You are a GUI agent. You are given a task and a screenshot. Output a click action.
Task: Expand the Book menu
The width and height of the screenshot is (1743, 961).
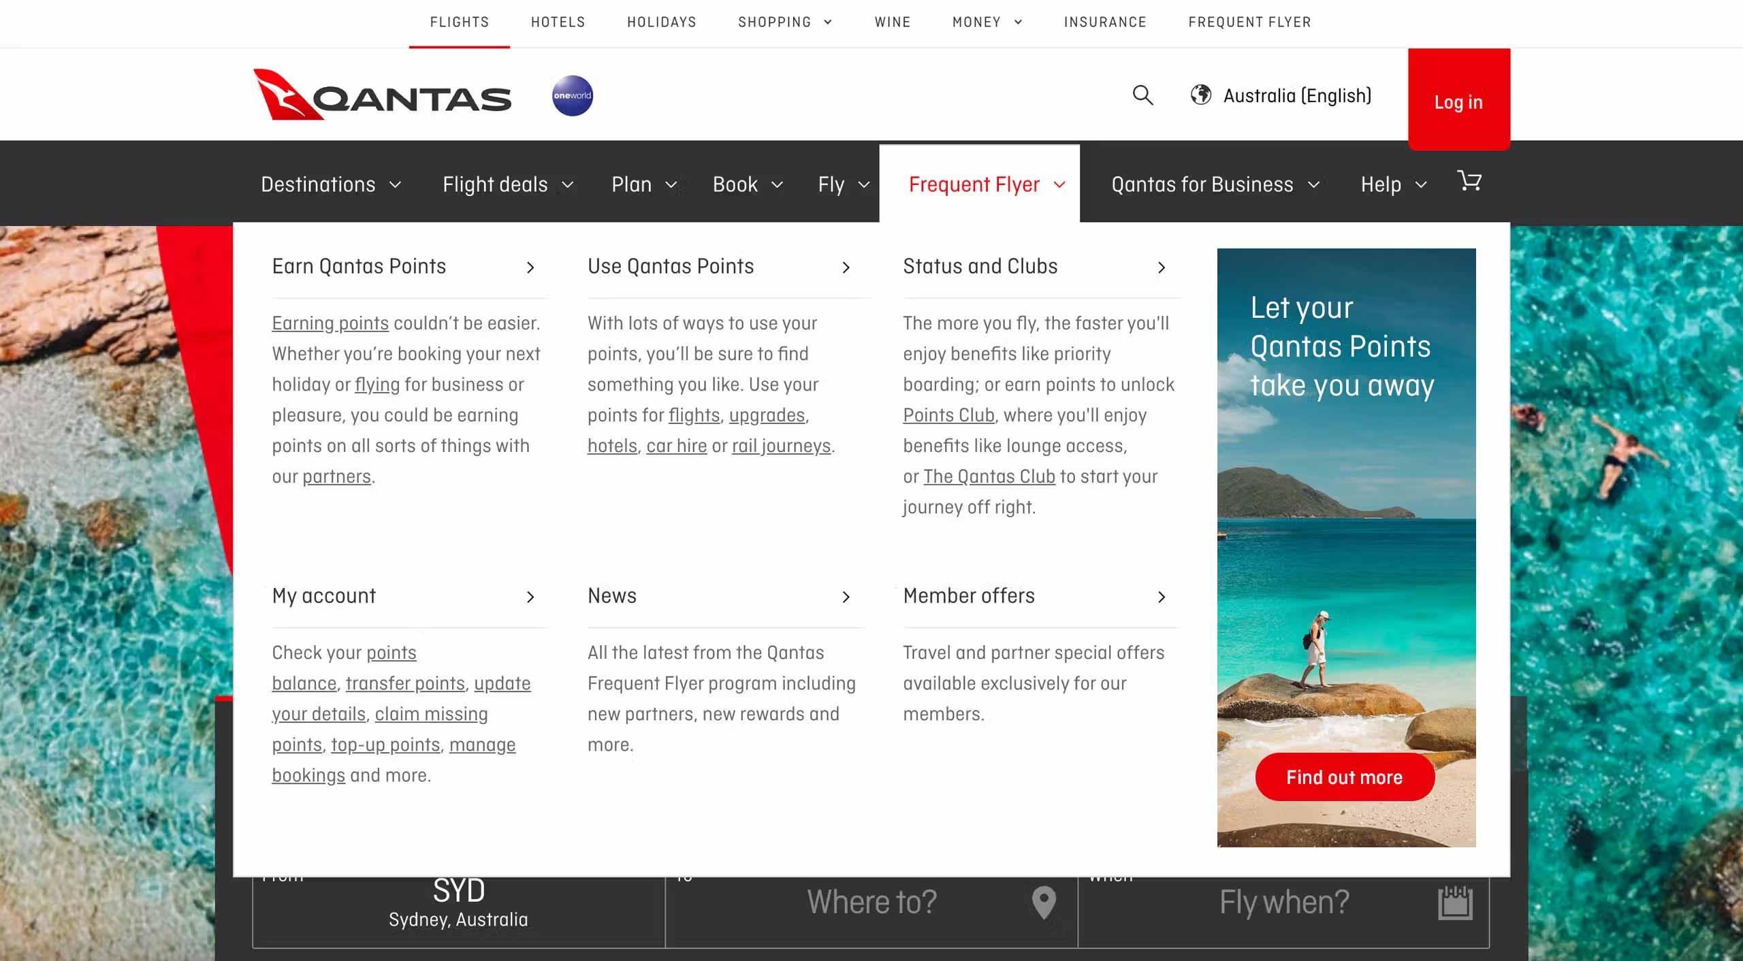pyautogui.click(x=748, y=184)
